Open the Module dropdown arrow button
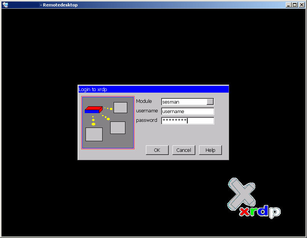 pos(210,102)
